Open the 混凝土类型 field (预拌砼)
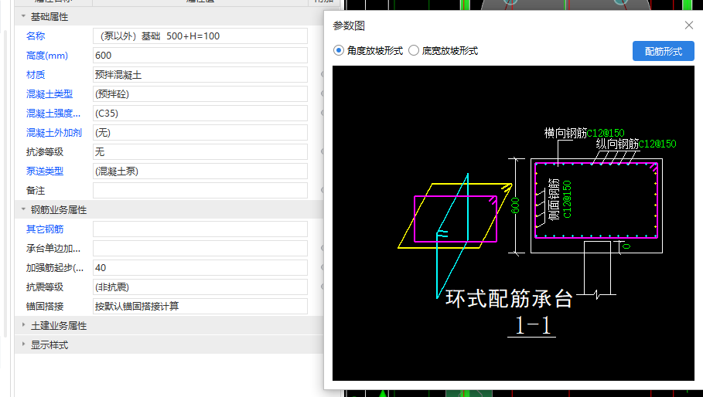This screenshot has width=703, height=397. tap(200, 94)
